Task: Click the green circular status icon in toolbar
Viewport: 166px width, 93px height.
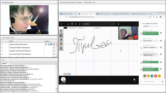Action: click(x=72, y=24)
